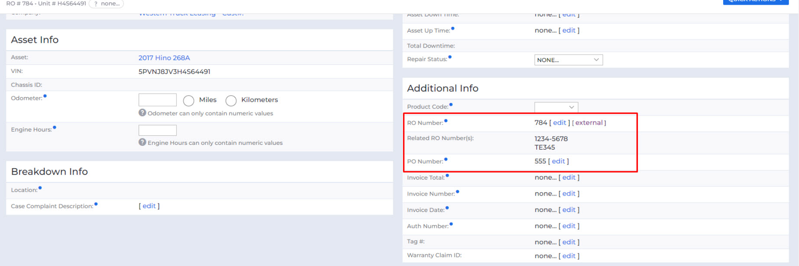Click the Breakdown Info heading
The image size is (799, 266).
click(49, 172)
